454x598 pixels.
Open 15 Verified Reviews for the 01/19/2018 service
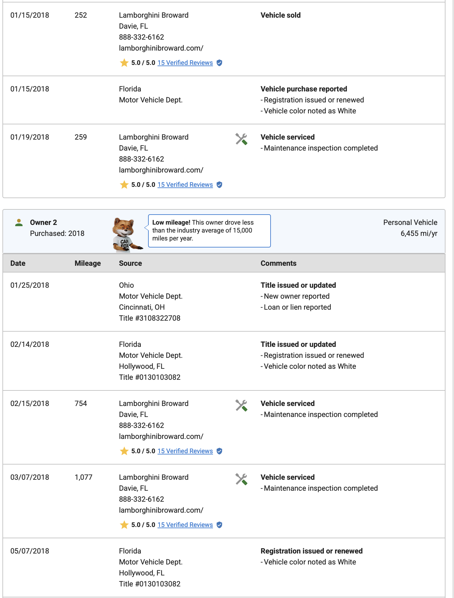click(185, 185)
